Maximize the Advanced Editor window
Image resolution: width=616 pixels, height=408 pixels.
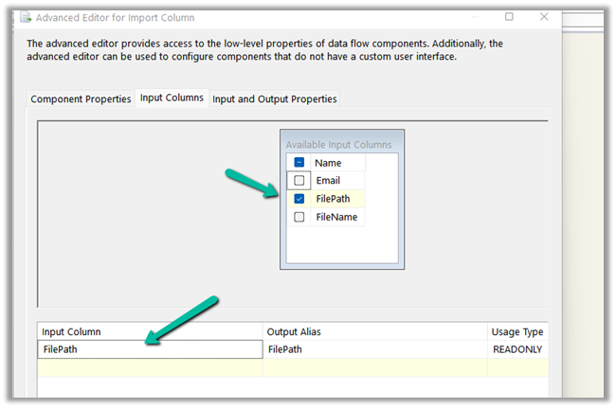coord(509,16)
